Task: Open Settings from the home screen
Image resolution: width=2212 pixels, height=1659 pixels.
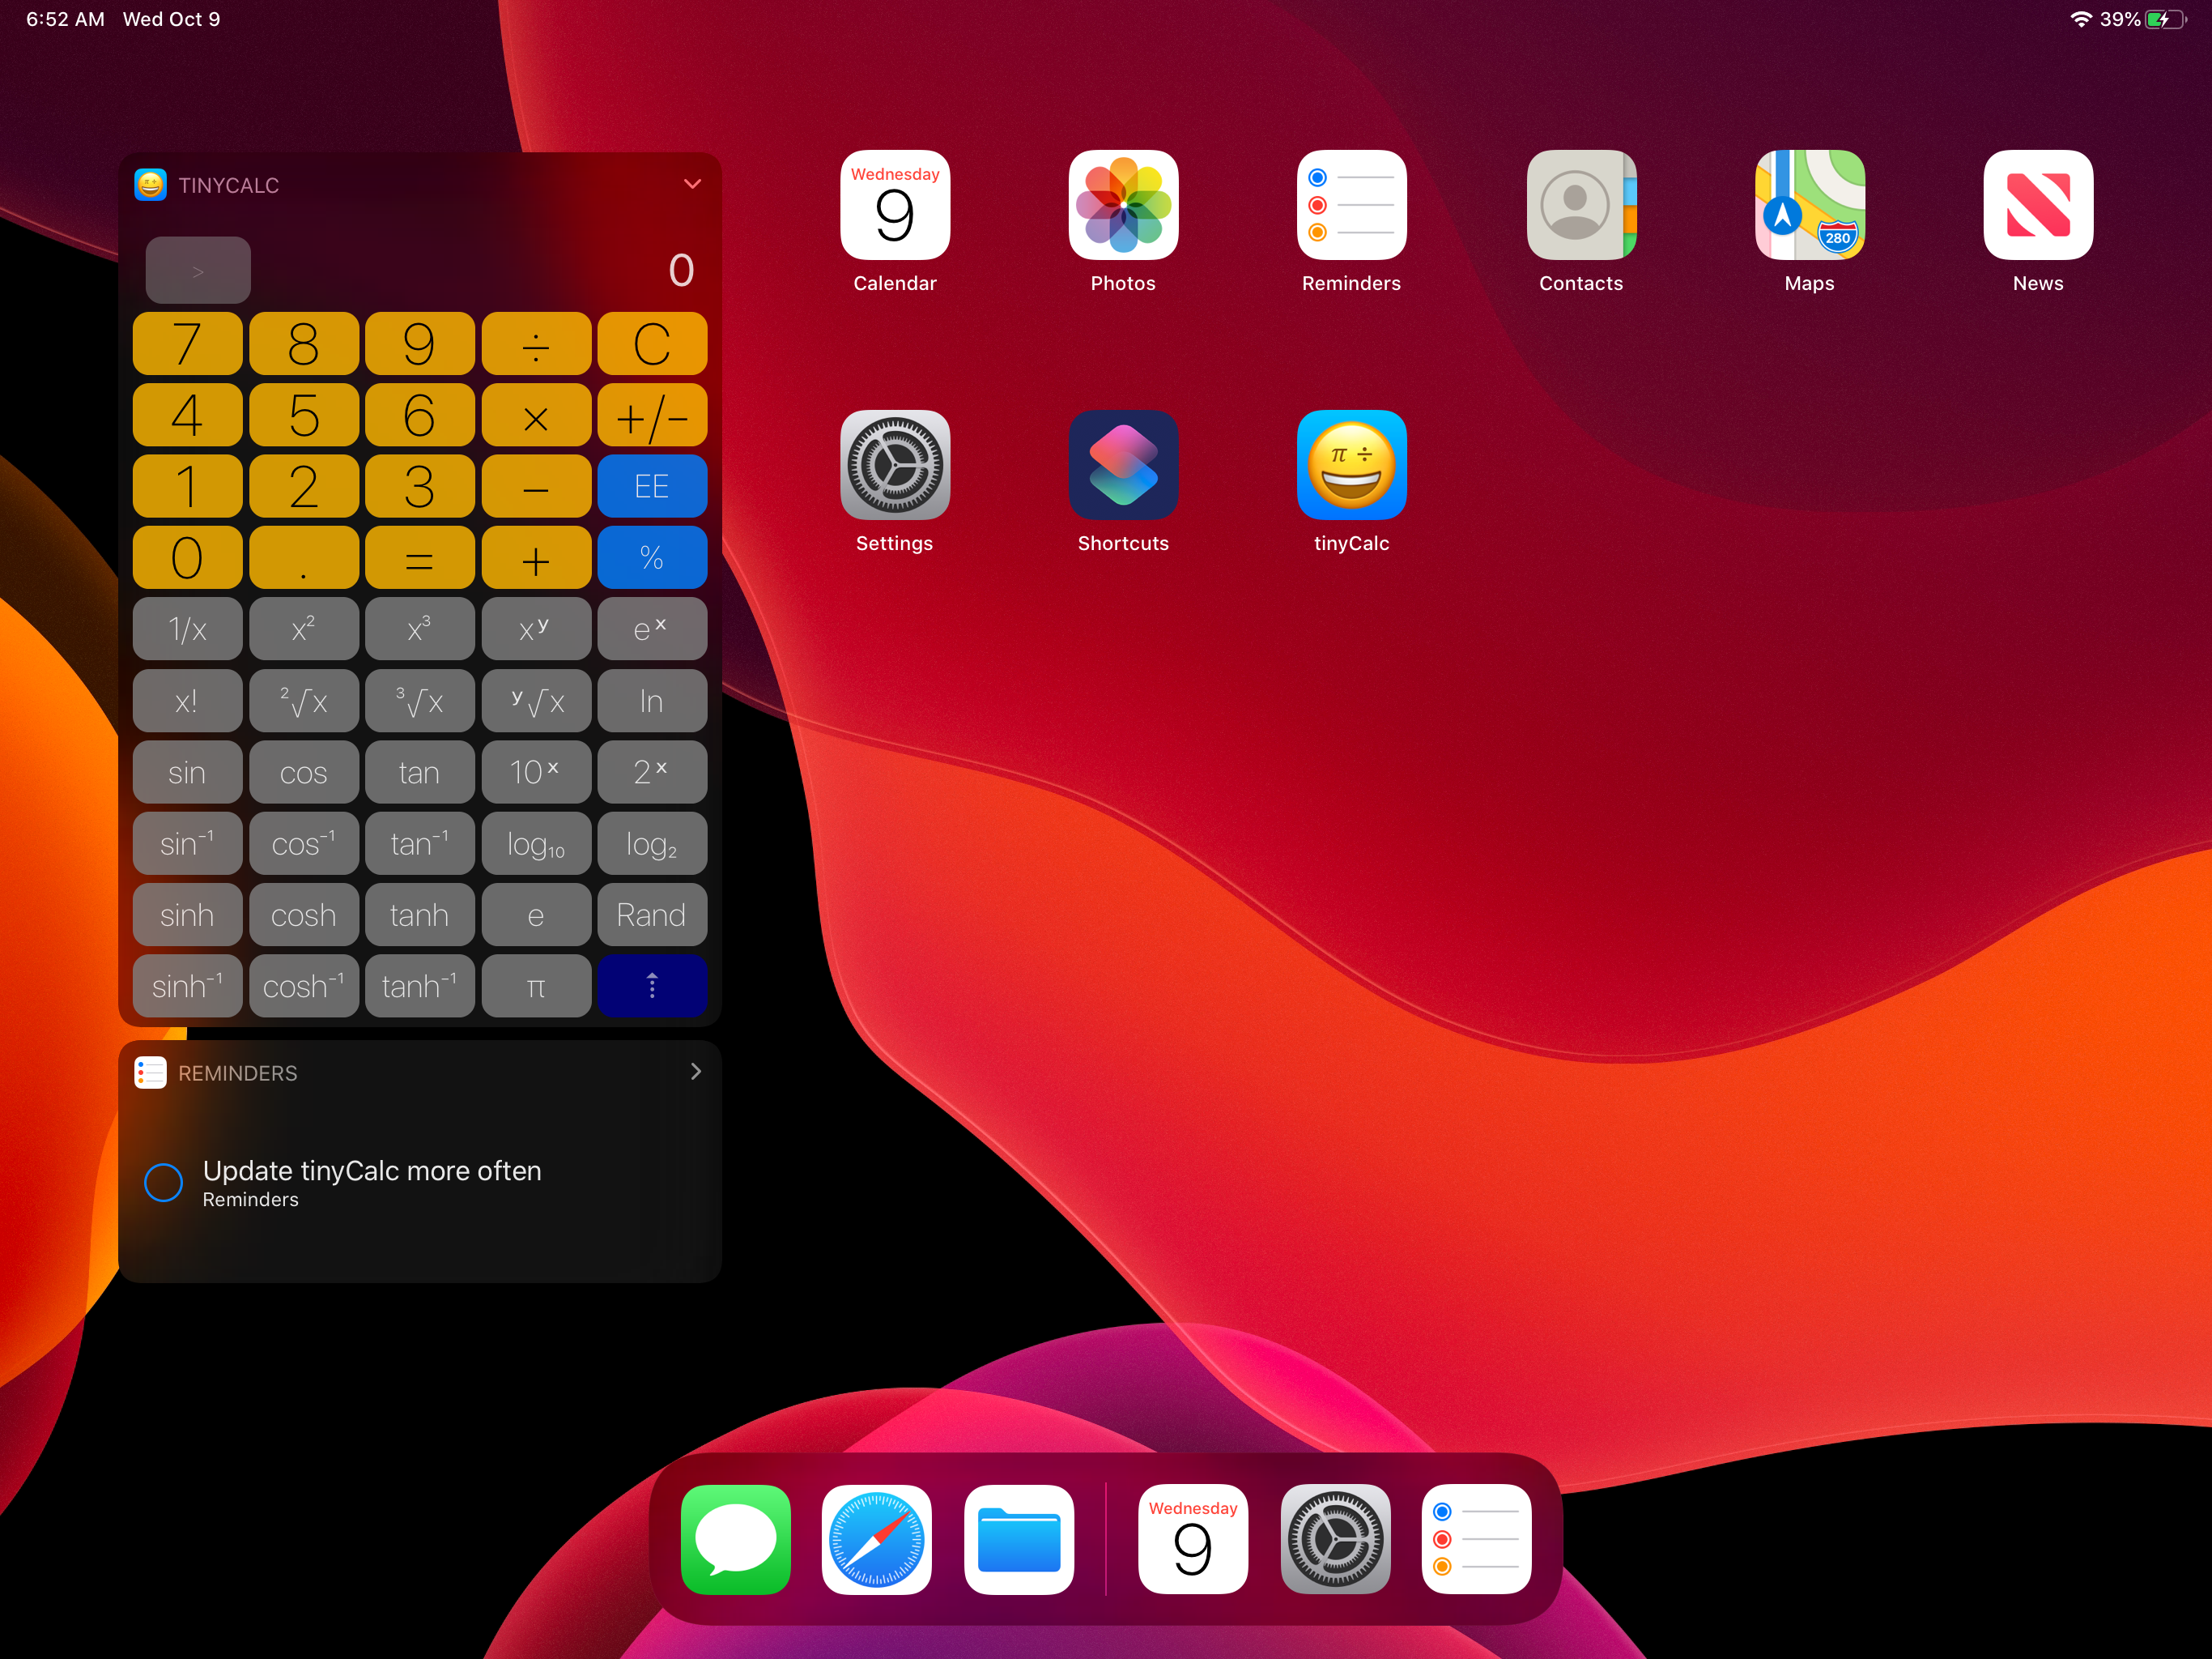Action: point(895,465)
